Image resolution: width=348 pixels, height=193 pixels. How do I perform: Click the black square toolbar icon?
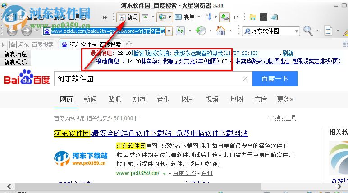(263, 17)
